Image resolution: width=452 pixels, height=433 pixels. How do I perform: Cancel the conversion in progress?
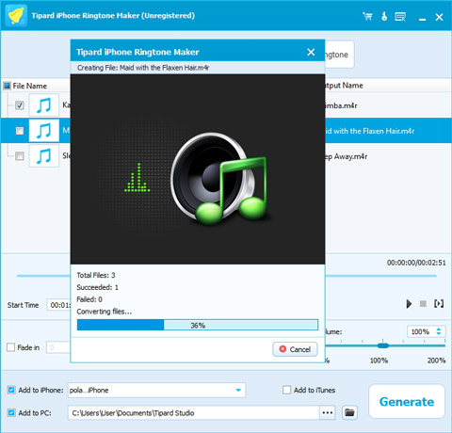click(295, 349)
